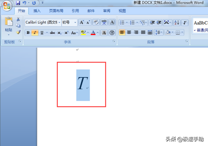Toggle strikethrough abc formatting
Viewport: 208px width, 146px height.
click(52, 33)
